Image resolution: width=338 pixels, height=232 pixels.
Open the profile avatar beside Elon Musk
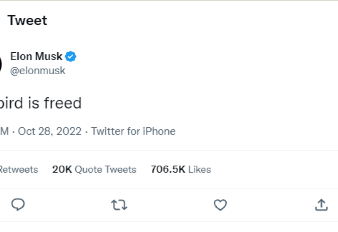click(1, 63)
